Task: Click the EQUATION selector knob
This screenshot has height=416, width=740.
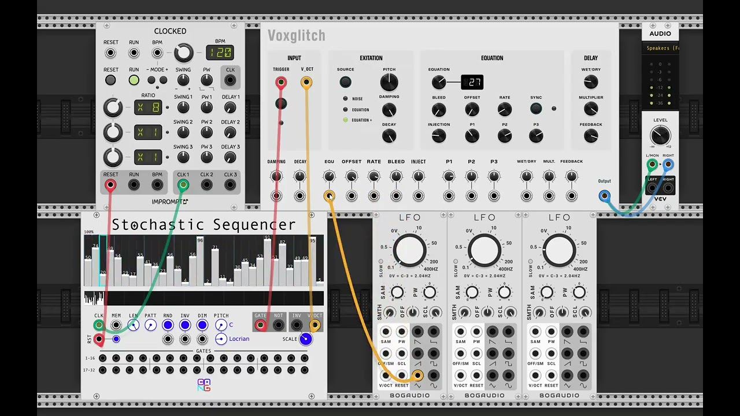Action: pos(439,83)
